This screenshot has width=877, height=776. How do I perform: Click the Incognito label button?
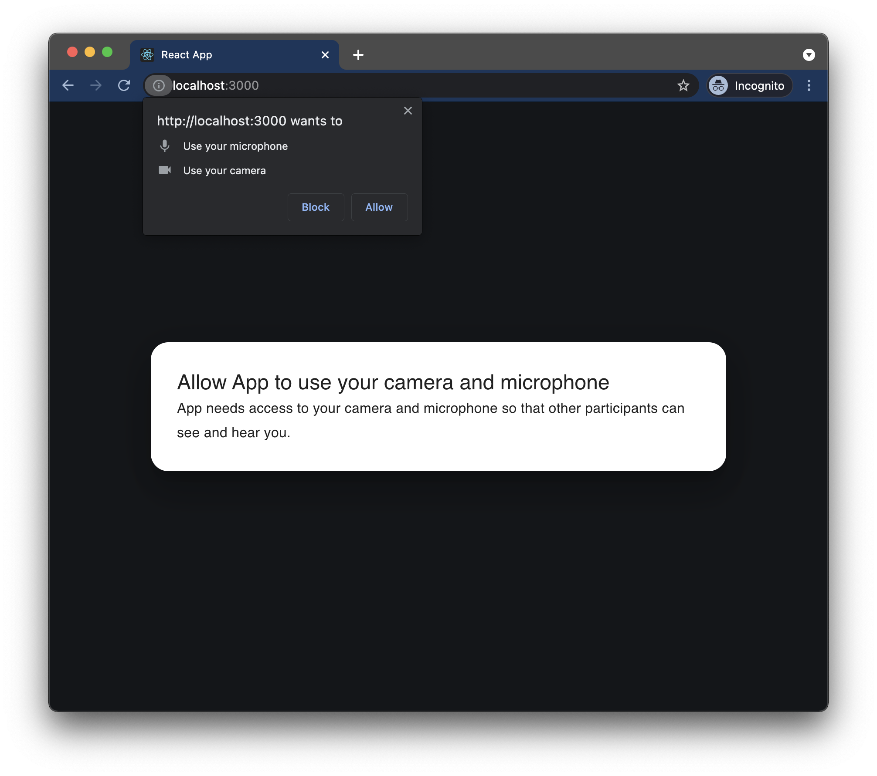759,85
